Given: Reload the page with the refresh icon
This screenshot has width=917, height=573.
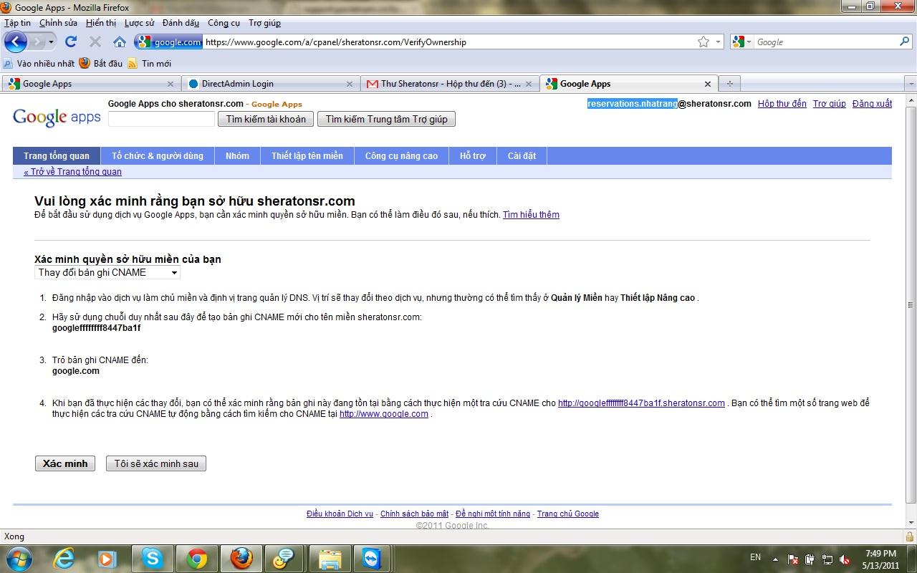Looking at the screenshot, I should tap(71, 42).
